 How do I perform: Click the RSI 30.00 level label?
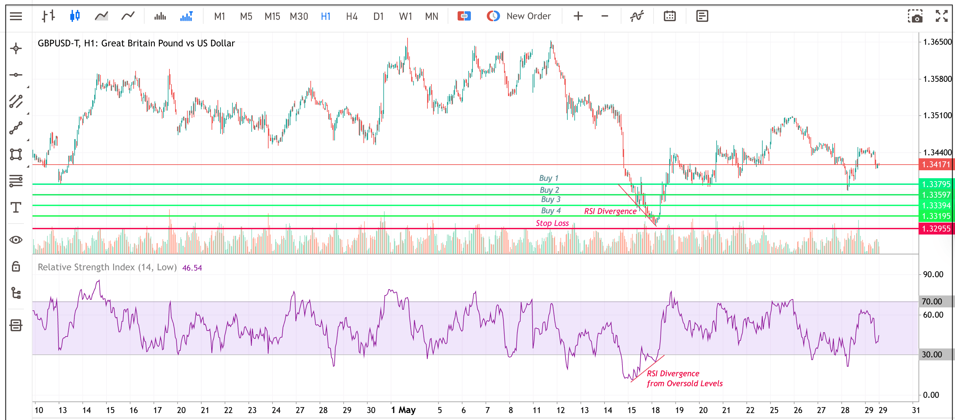click(936, 354)
